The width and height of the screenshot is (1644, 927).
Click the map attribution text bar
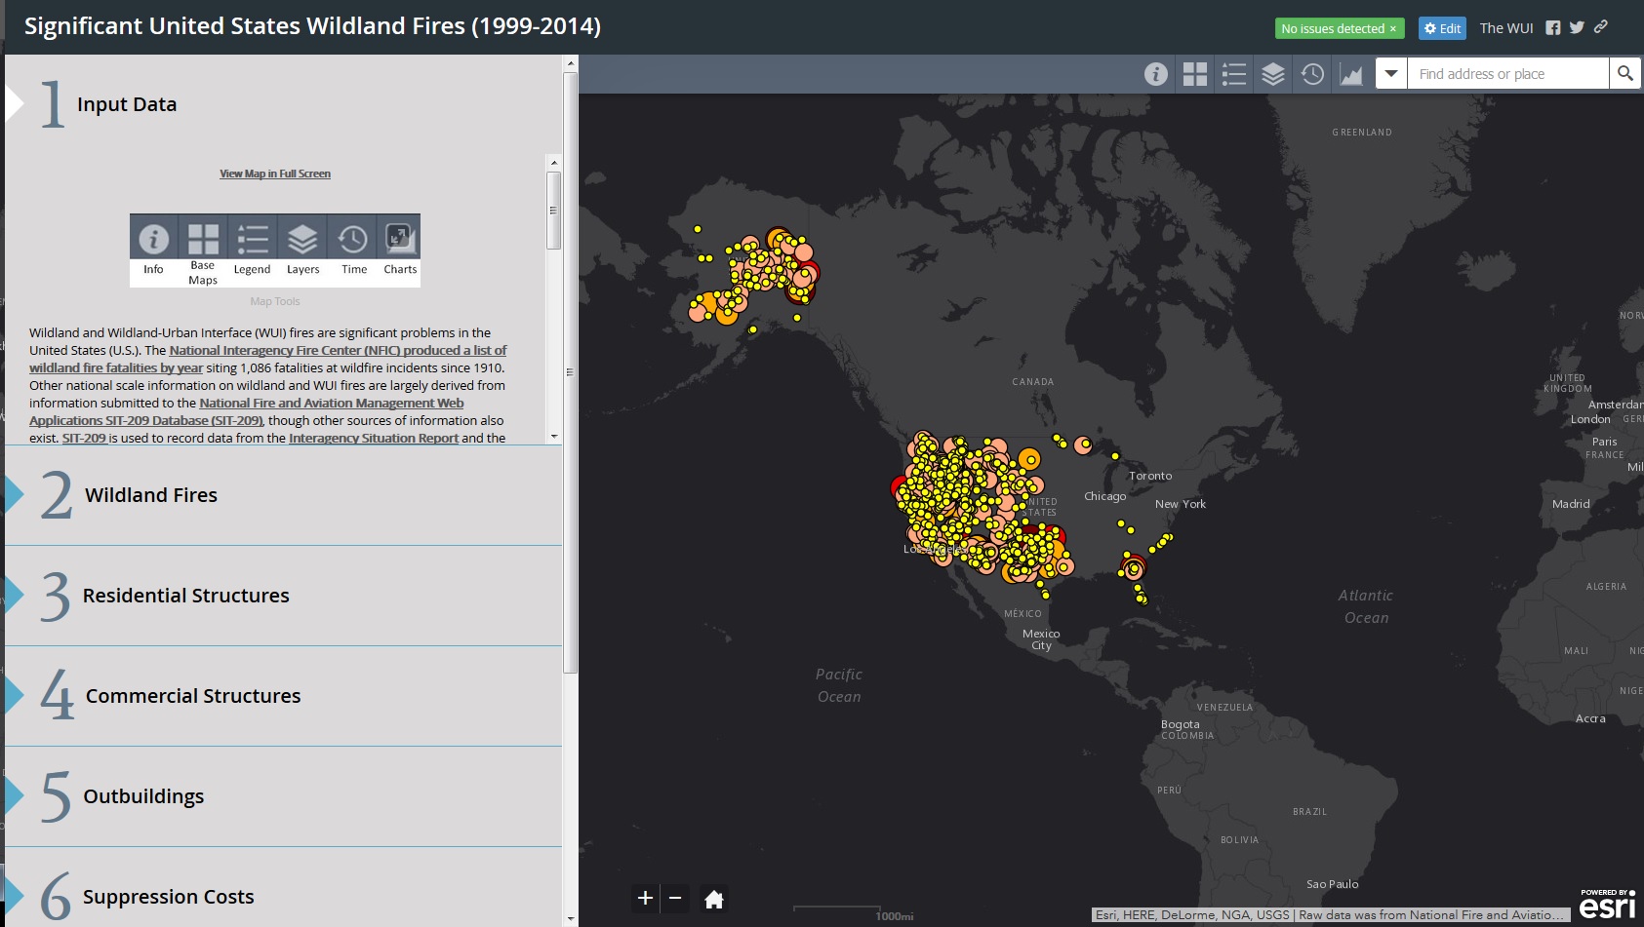(1330, 915)
